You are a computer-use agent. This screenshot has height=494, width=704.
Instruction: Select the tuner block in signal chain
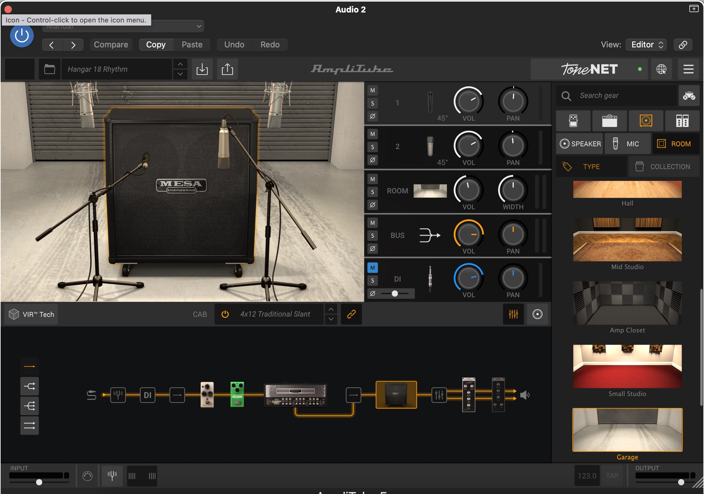click(x=118, y=395)
